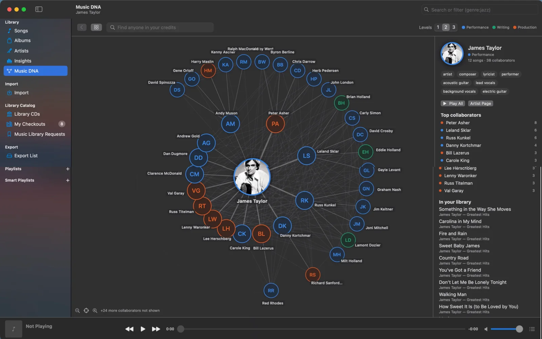Click the Search or filter field
Viewport: 542px width, 339px height.
pos(480,10)
